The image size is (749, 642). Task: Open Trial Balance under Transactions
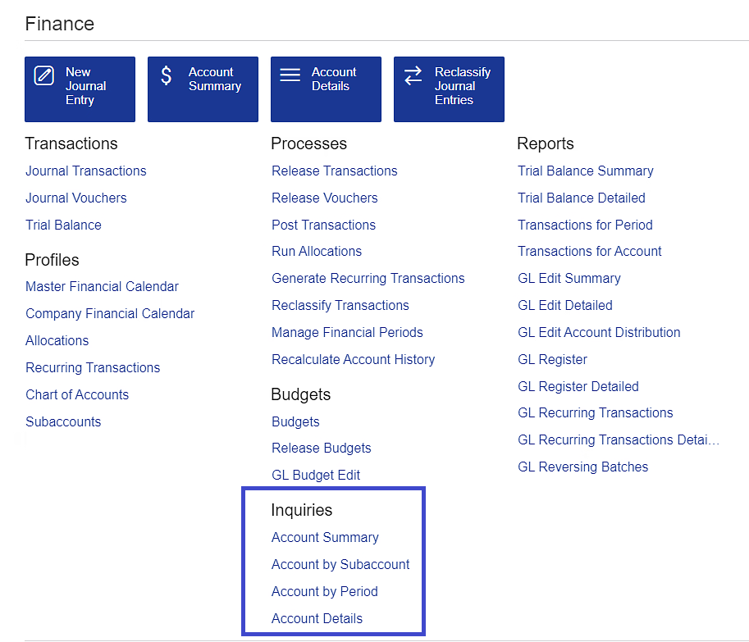[x=64, y=225]
